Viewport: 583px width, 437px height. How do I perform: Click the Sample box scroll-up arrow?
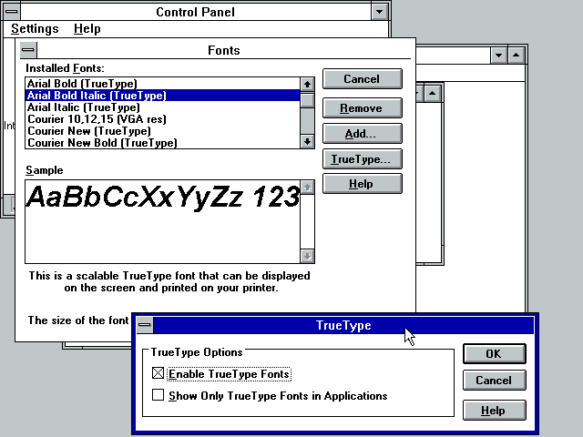pyautogui.click(x=307, y=188)
